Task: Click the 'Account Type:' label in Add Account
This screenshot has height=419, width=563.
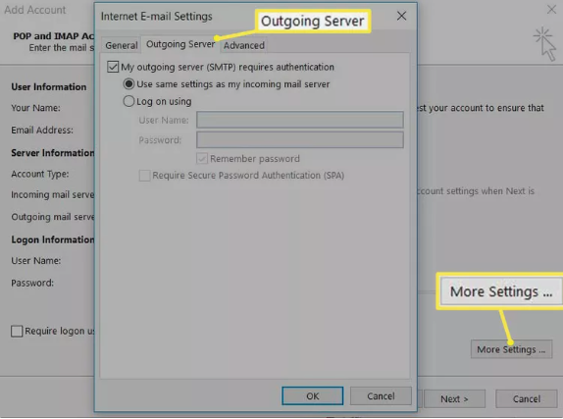Action: (x=40, y=174)
